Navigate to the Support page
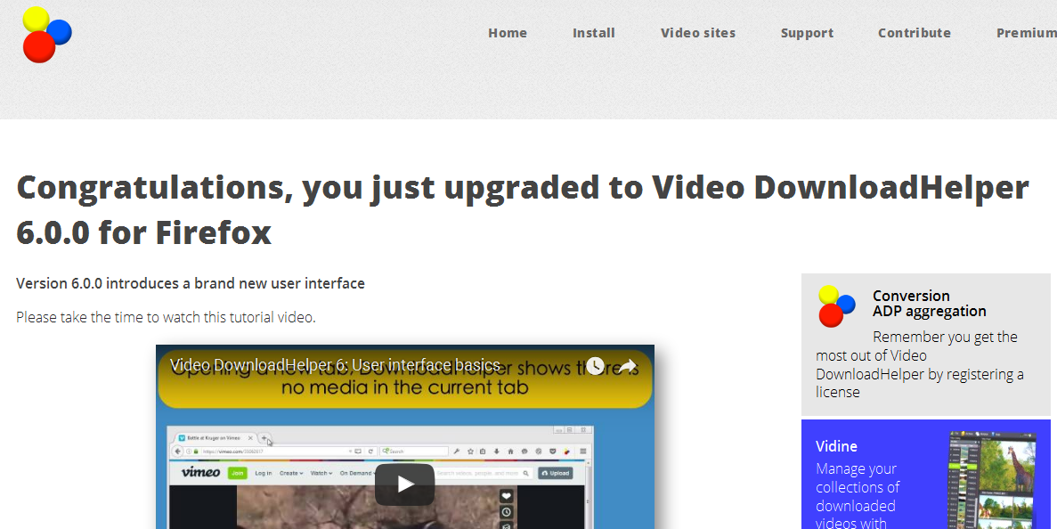This screenshot has height=529, width=1057. (807, 33)
